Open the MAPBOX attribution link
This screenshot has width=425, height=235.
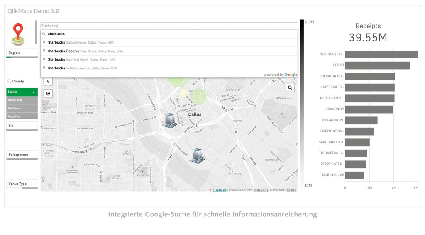[x=261, y=190]
